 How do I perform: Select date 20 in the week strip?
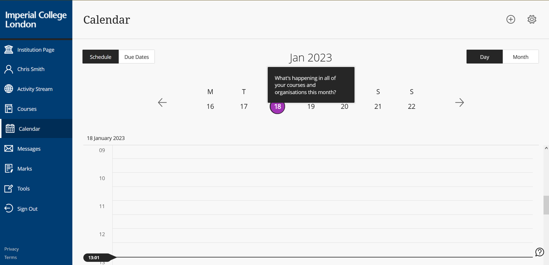tap(344, 106)
